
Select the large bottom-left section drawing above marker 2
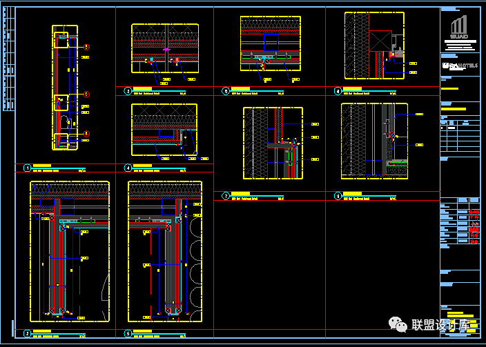click(70, 250)
